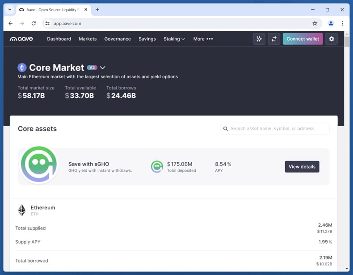353x275 pixels.
Task: Open the sparkle AI assistant icon
Action: point(259,39)
